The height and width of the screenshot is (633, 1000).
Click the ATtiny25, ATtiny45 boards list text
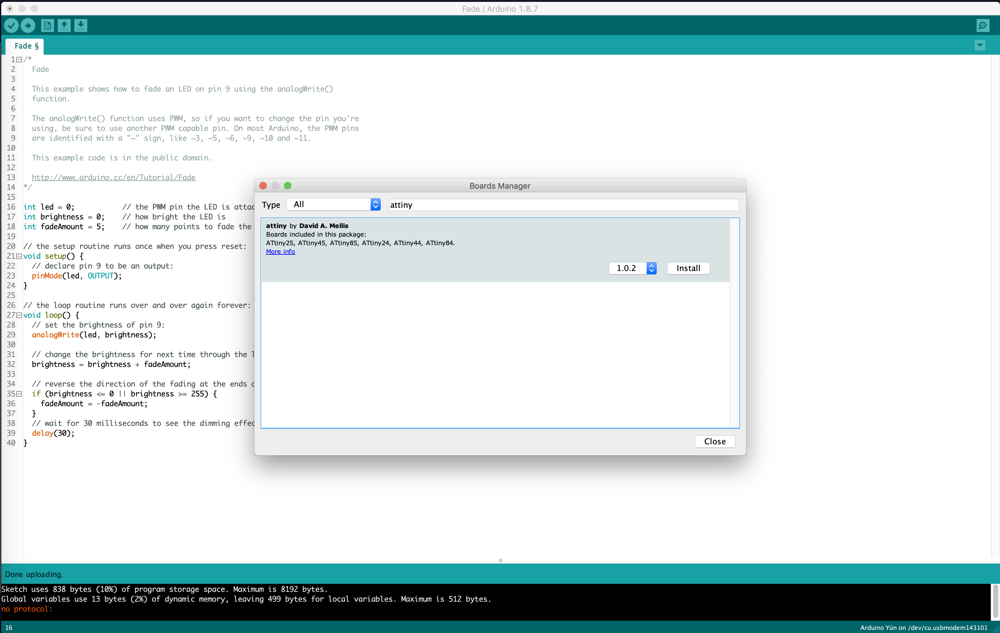click(360, 243)
